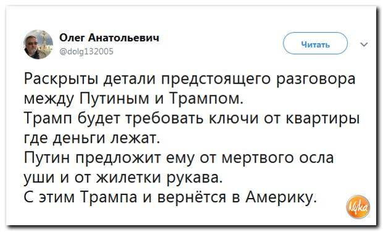Click the word "квартиры" in the tweet
Image resolution: width=383 pixels, height=232 pixels.
(322, 119)
